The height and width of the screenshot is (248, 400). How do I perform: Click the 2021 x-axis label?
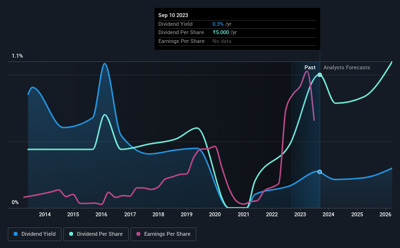click(x=244, y=214)
